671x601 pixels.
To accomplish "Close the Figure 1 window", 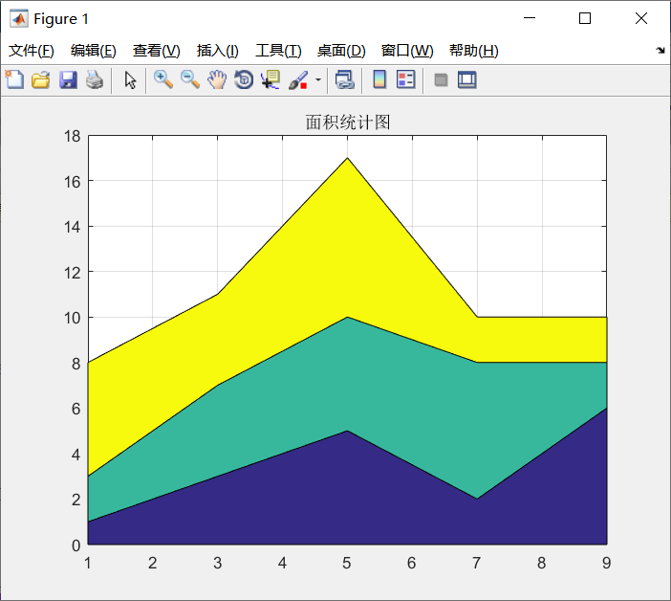I will click(x=641, y=18).
